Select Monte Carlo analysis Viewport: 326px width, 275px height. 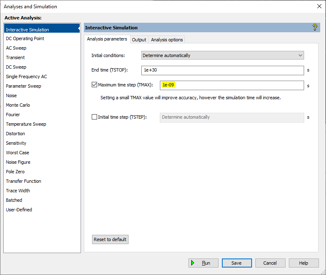(x=42, y=105)
